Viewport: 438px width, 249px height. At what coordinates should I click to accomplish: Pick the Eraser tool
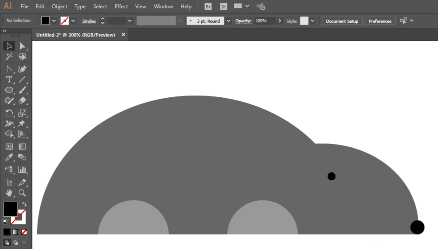coord(22,101)
